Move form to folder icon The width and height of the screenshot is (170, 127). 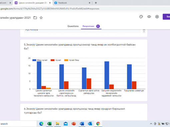pyautogui.click(x=35, y=18)
